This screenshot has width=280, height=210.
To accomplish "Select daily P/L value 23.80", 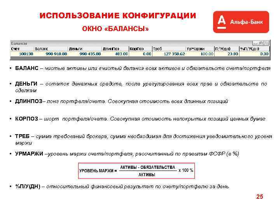I will (x=227, y=54).
